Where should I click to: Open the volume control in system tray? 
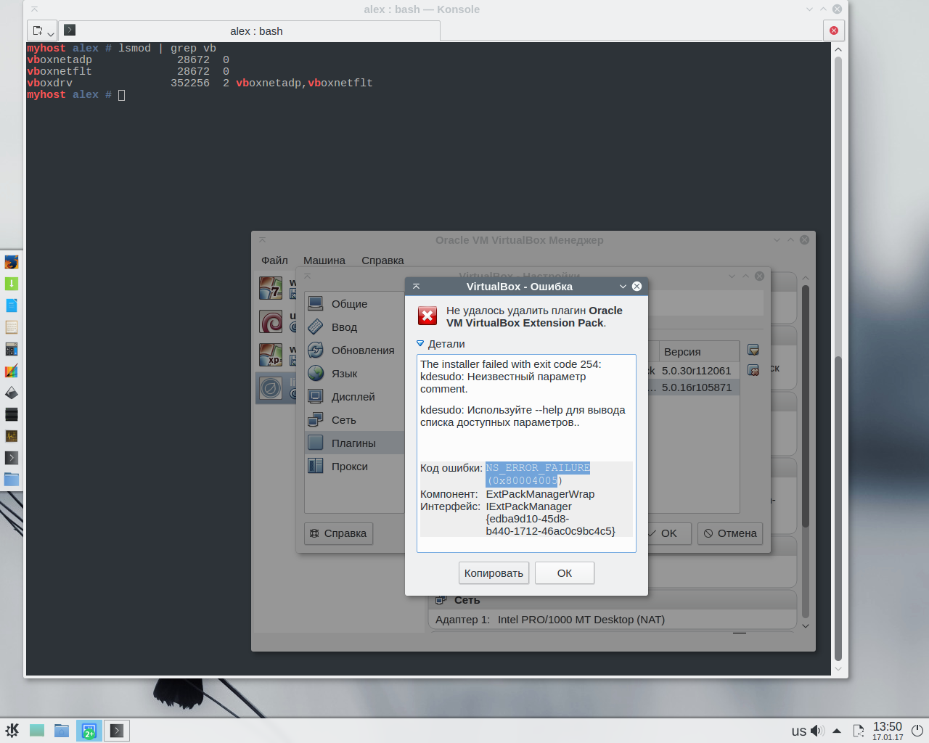(x=817, y=731)
